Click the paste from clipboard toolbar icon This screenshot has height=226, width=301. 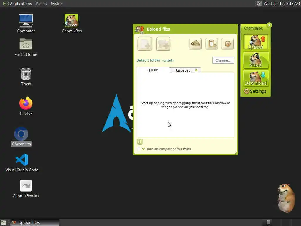point(212,44)
